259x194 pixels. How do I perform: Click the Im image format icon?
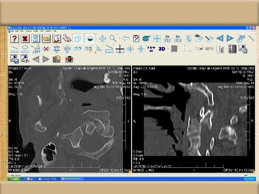coord(178,38)
